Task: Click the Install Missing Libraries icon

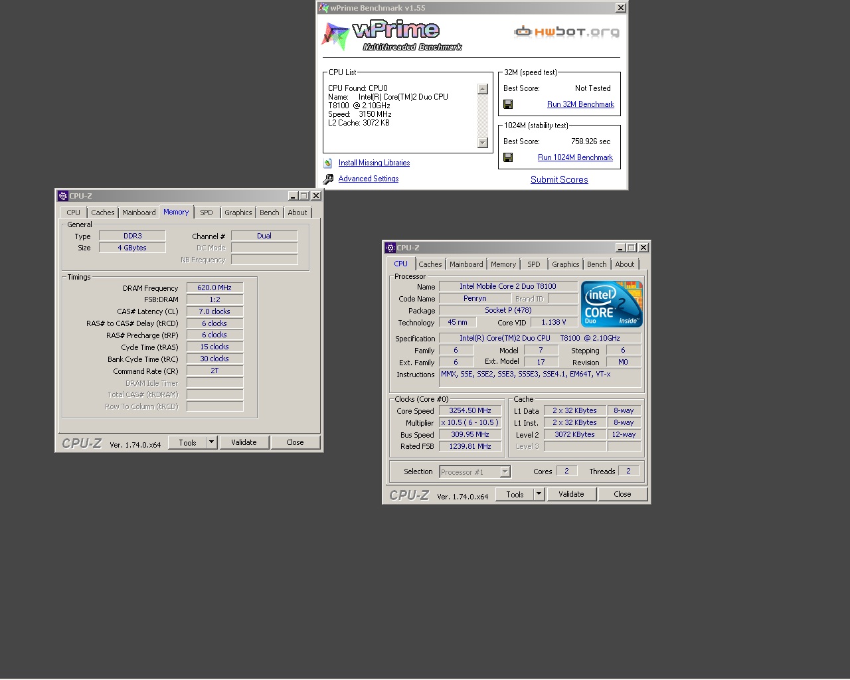Action: [x=328, y=163]
